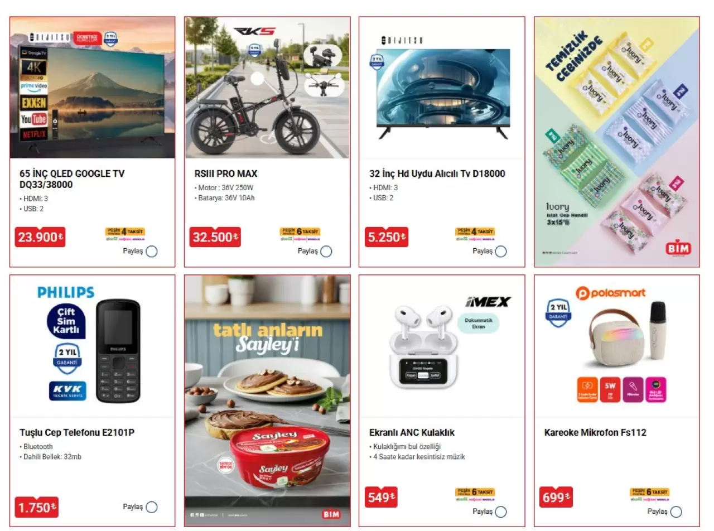Open the Ivory ıslak cep mendili banner
Screen dimensions: 714x531
pos(616,142)
